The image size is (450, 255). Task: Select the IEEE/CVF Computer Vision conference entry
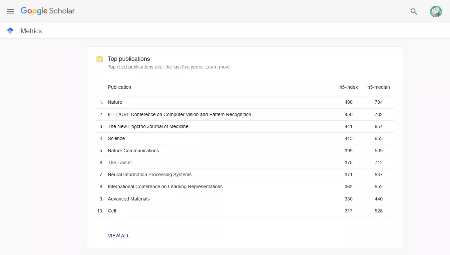click(x=179, y=114)
